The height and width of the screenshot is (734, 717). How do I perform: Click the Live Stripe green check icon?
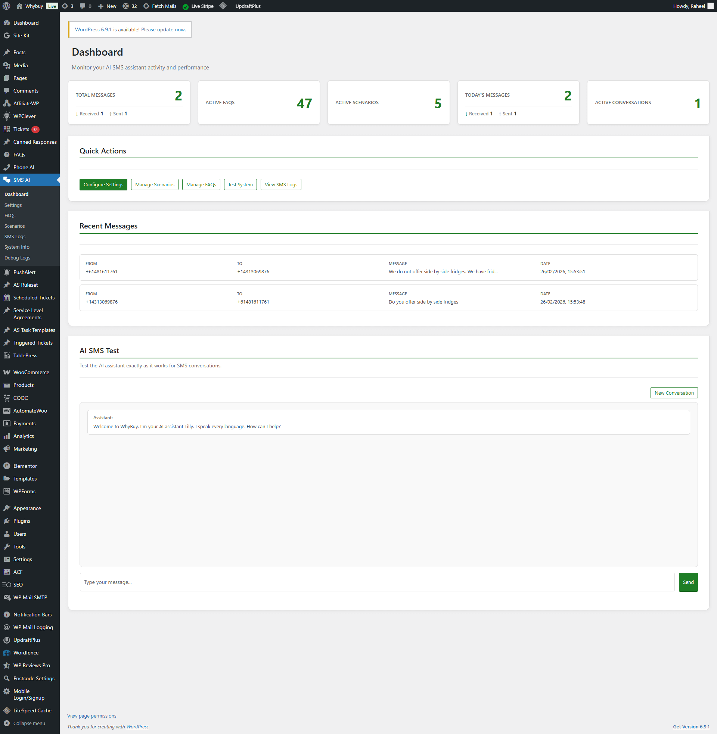click(x=186, y=6)
